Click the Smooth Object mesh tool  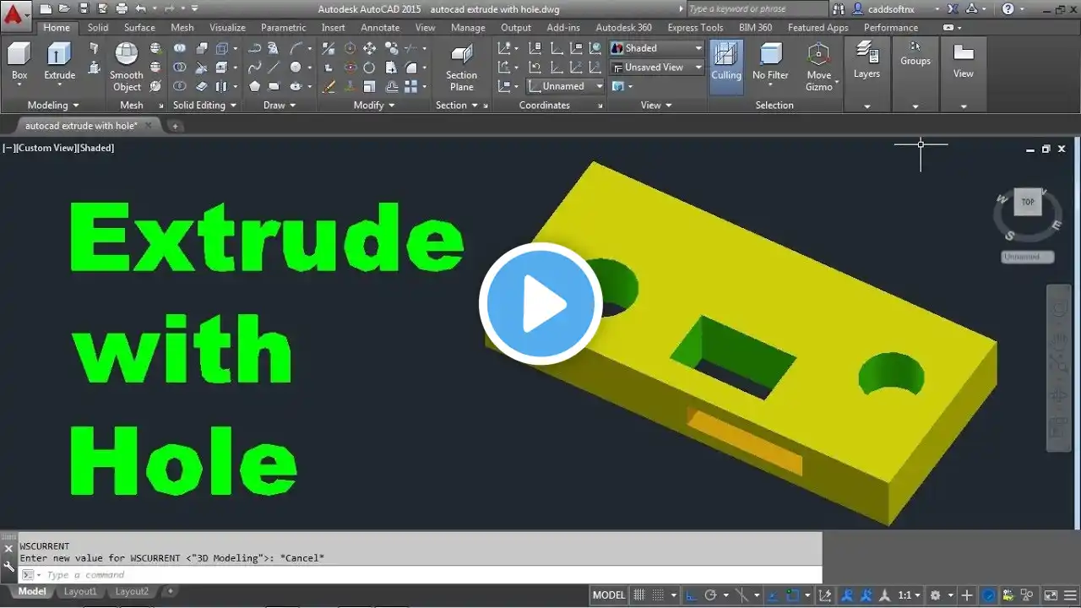click(127, 68)
